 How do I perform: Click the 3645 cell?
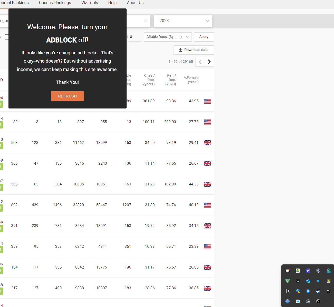click(80, 163)
